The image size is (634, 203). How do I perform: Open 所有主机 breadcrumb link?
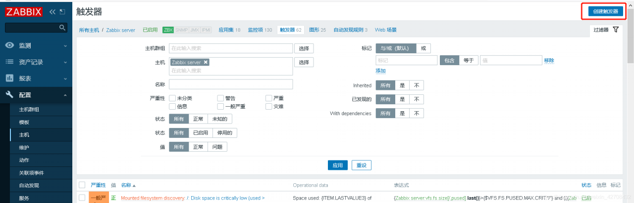point(89,30)
